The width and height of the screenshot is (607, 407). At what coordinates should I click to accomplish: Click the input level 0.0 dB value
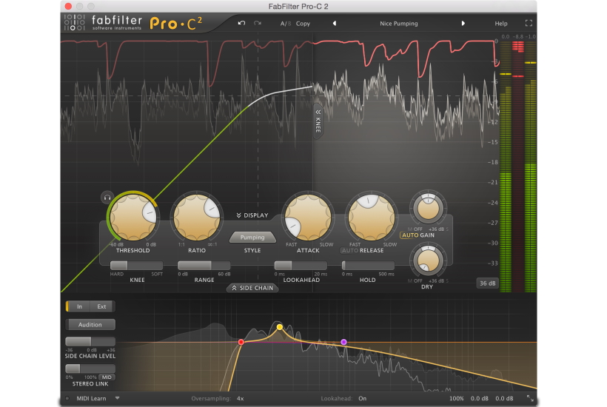pos(479,398)
